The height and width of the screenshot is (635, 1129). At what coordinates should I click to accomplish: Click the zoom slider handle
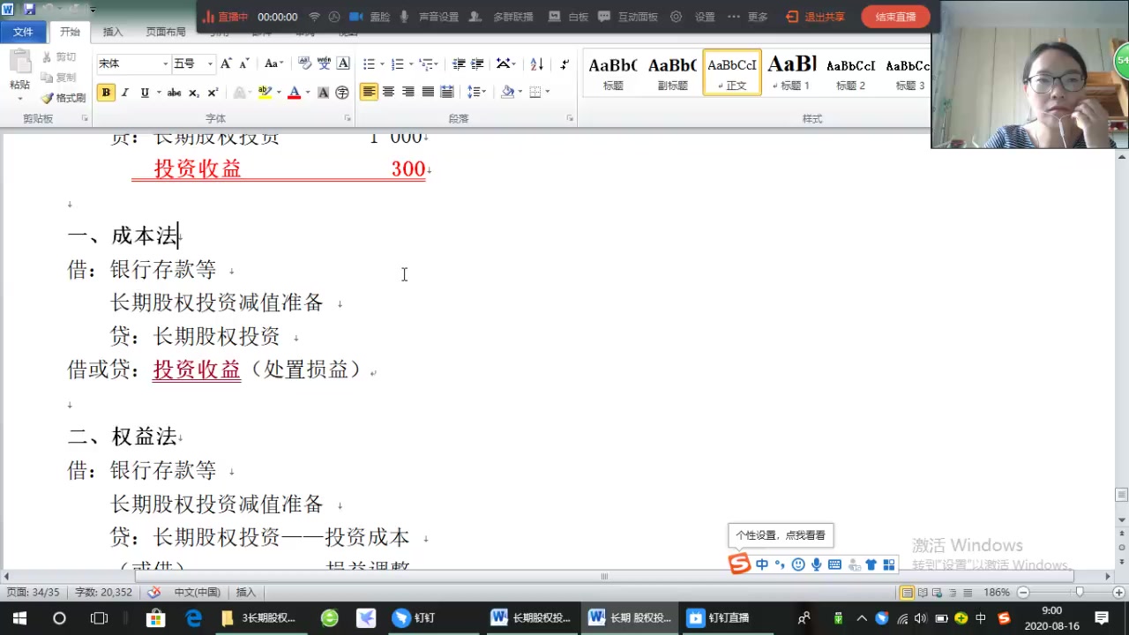coord(1080,593)
